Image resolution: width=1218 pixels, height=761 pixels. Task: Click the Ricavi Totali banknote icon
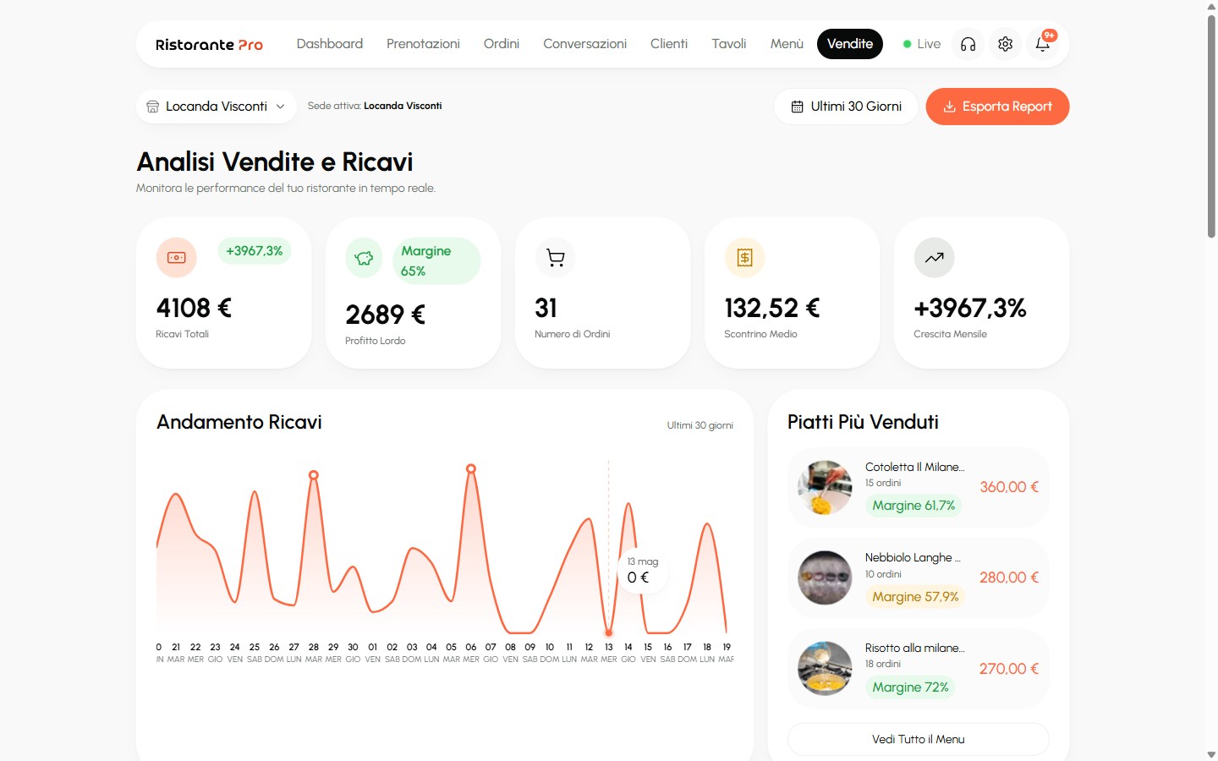[177, 257]
